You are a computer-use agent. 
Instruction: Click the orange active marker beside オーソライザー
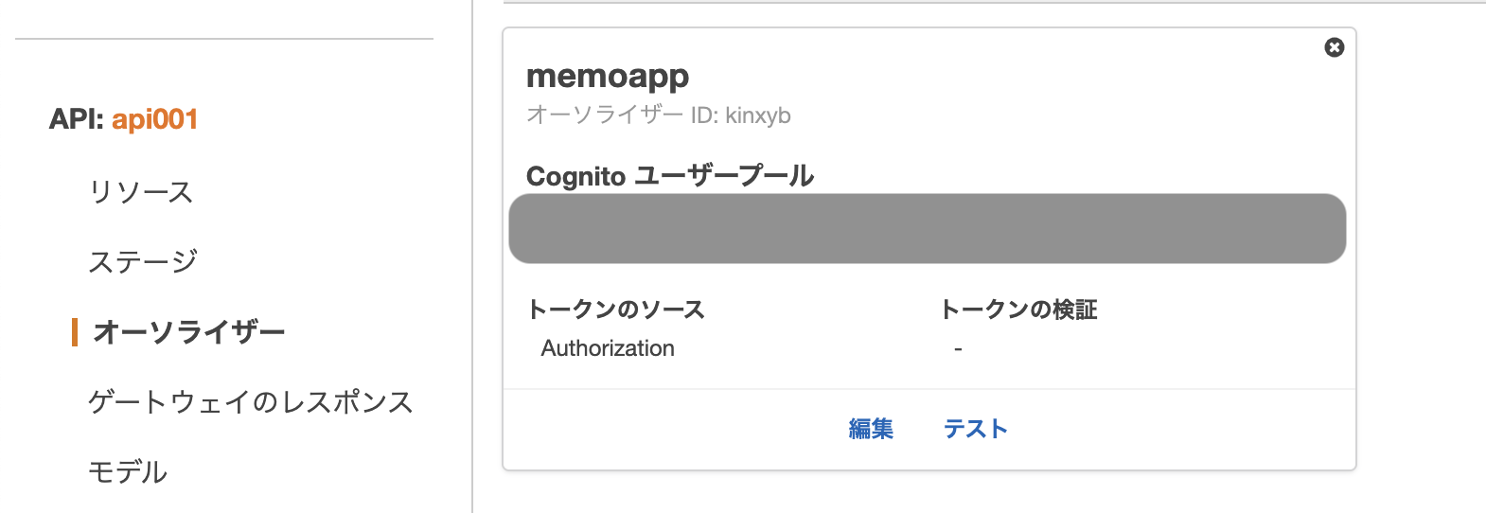click(74, 332)
